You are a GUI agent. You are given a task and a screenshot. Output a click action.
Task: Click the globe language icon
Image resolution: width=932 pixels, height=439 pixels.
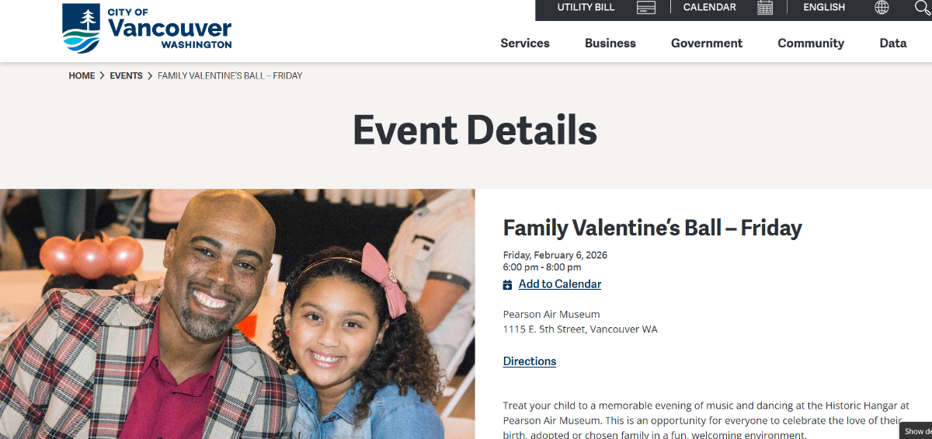pyautogui.click(x=882, y=8)
